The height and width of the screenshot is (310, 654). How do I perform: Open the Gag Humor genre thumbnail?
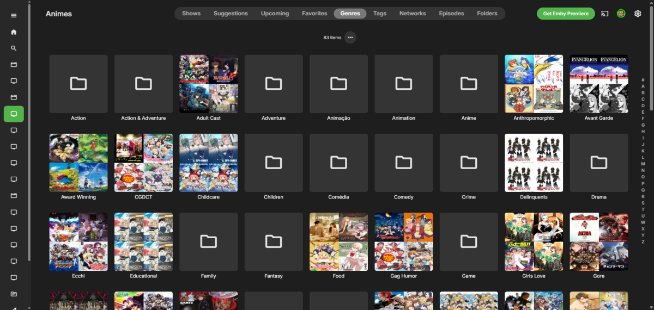[404, 241]
